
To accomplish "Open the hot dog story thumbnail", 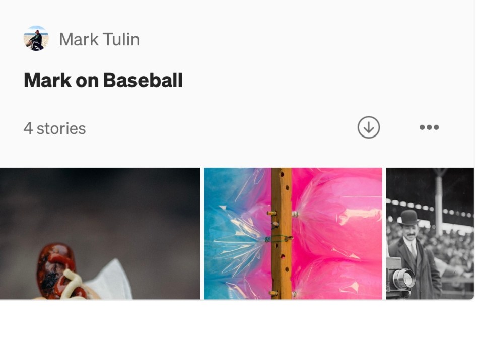I will [100, 234].
